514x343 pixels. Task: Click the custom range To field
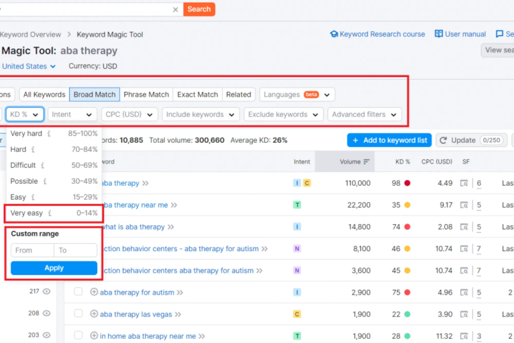(76, 250)
